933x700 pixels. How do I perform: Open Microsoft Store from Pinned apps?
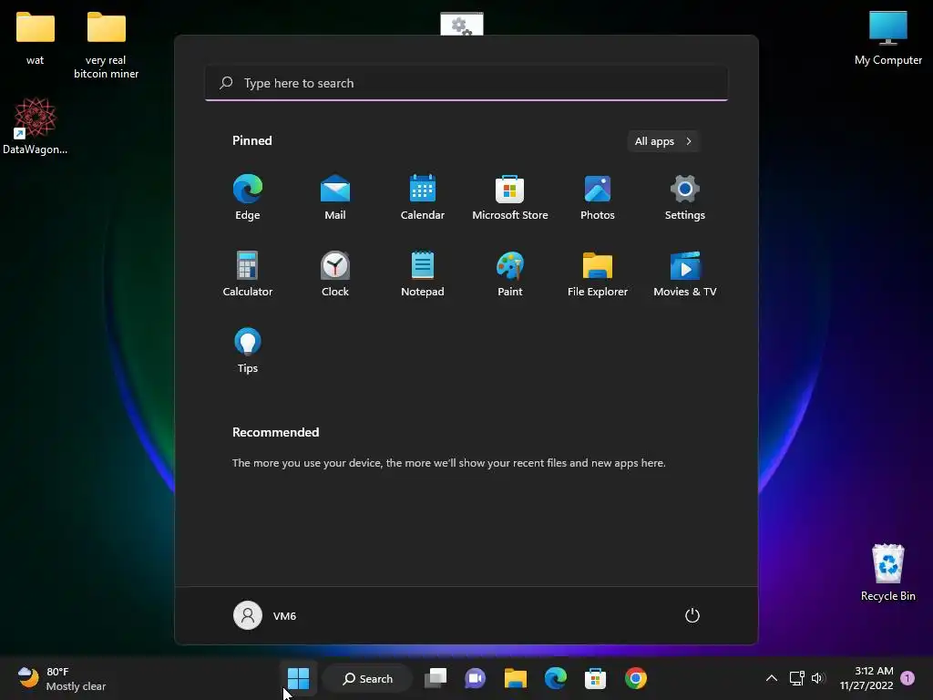(510, 198)
